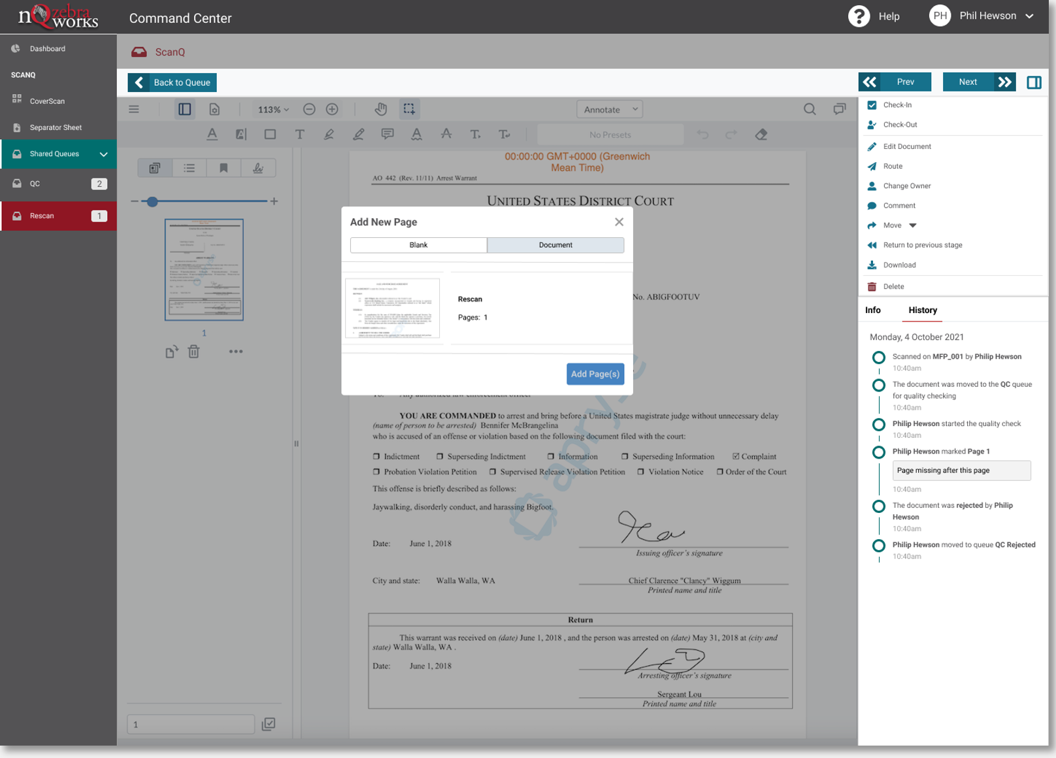Open the 113% zoom level dropdown
Image resolution: width=1056 pixels, height=758 pixels.
point(273,110)
